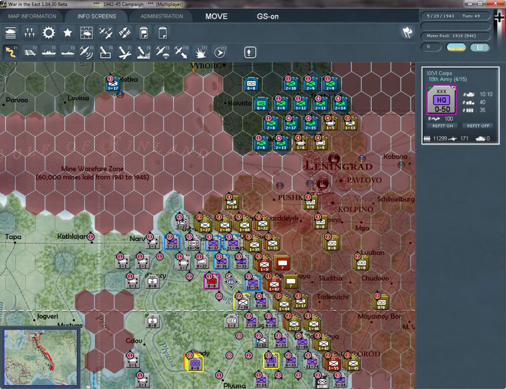Select the F5 air recon mode
The width and height of the screenshot is (506, 389).
[86, 52]
